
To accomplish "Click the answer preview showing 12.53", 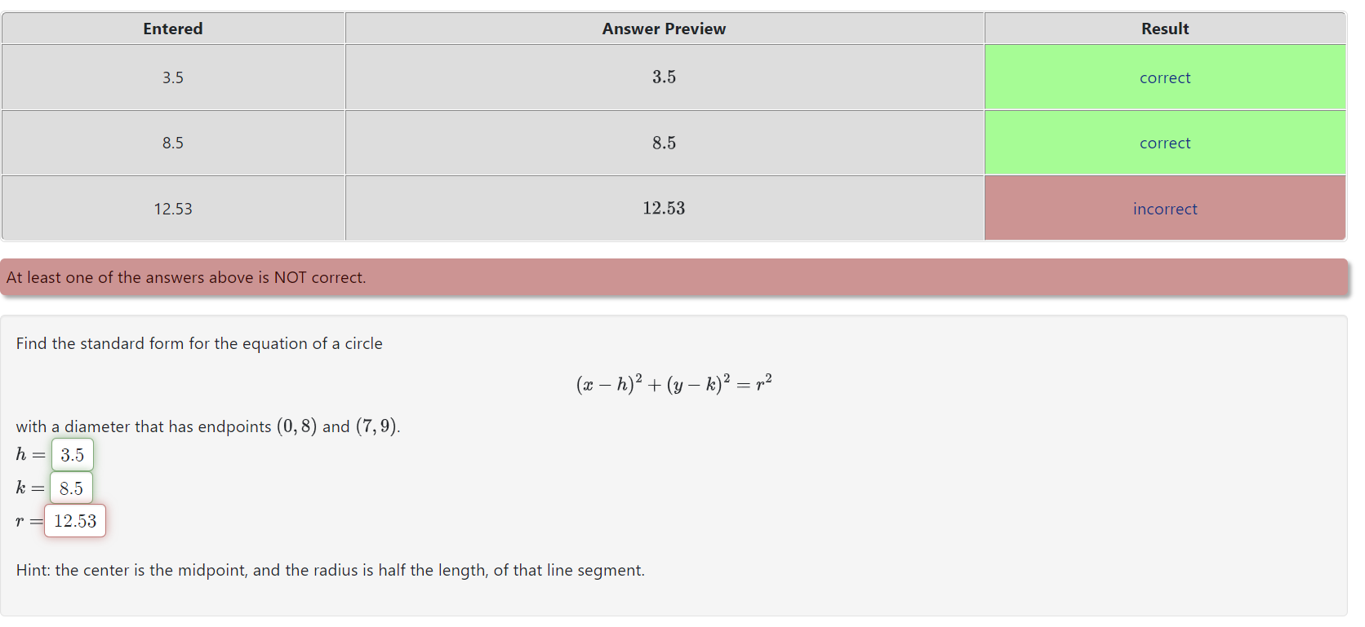I will pos(664,208).
